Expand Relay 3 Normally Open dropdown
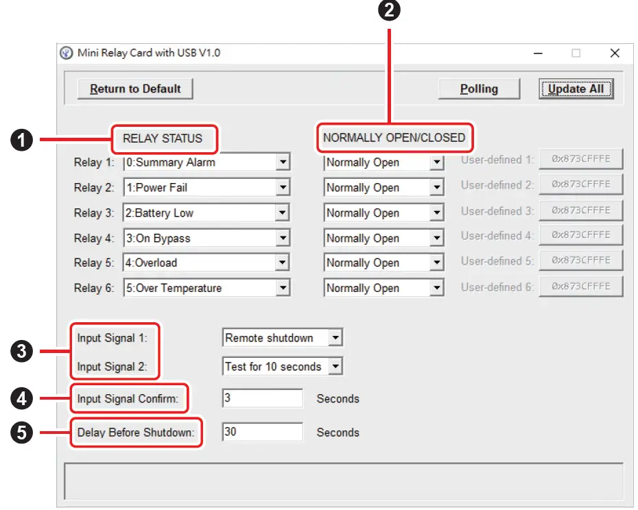 click(x=383, y=212)
